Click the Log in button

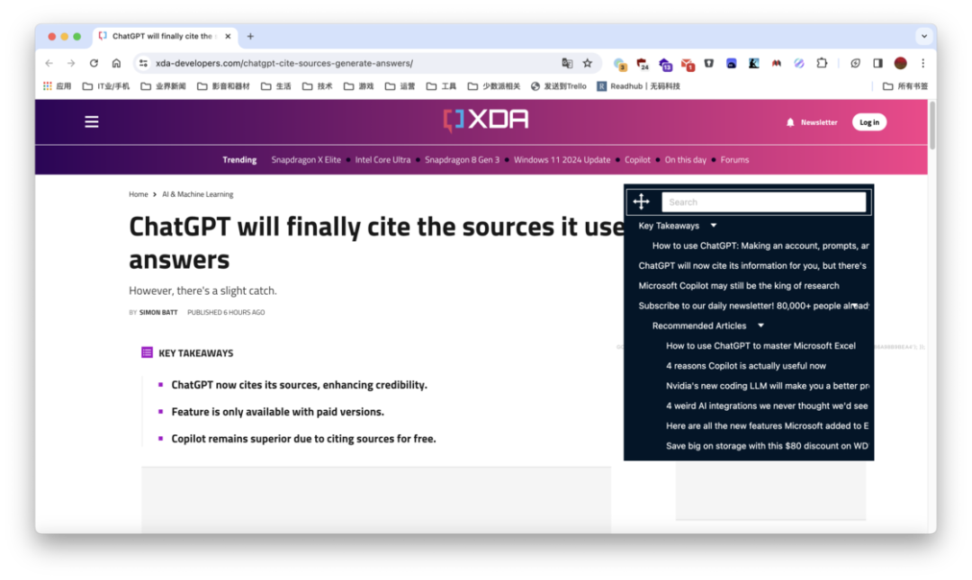(869, 122)
